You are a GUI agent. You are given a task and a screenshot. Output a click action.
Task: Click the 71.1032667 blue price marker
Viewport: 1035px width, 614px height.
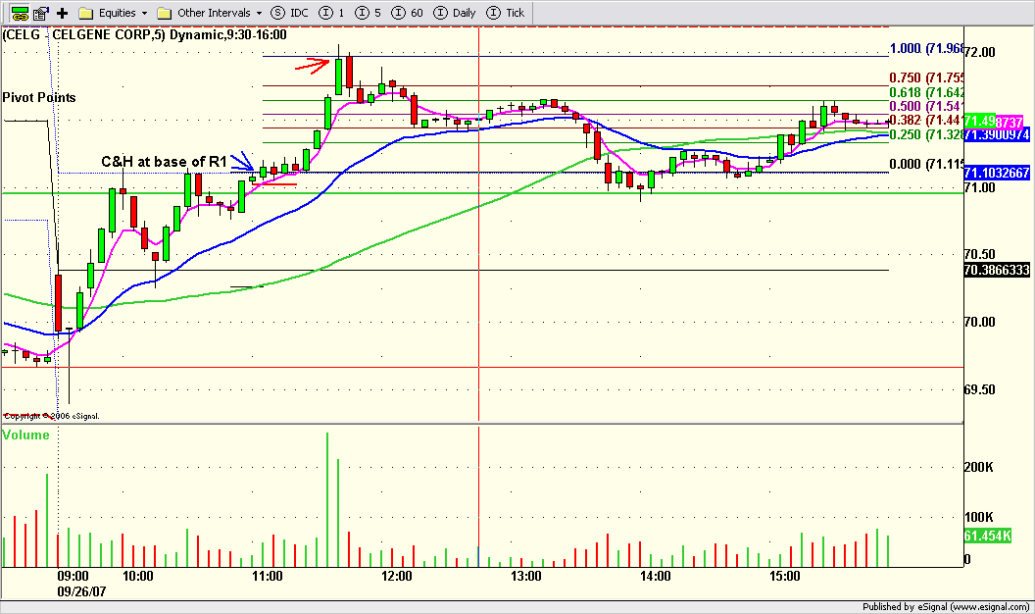click(997, 173)
